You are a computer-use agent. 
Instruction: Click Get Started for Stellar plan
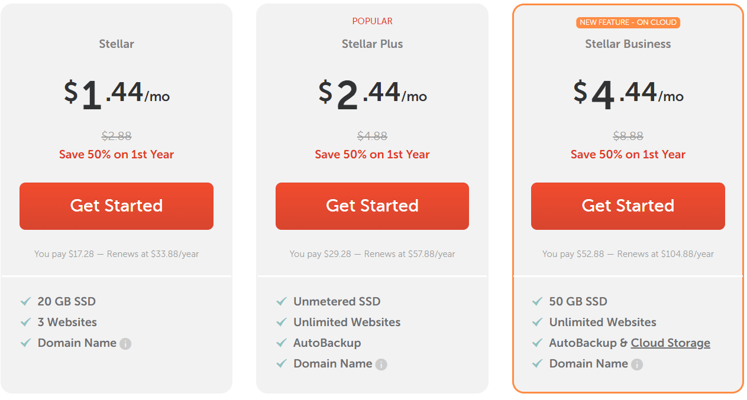[117, 206]
